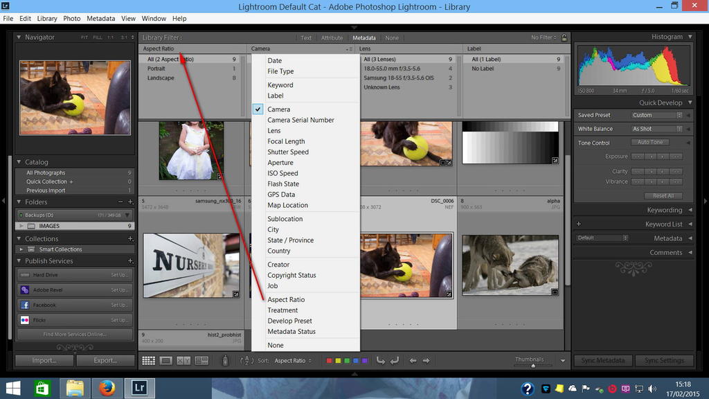Expand the IMAGES folder tree arrow
Viewport: 709px width, 399px height.
point(21,226)
